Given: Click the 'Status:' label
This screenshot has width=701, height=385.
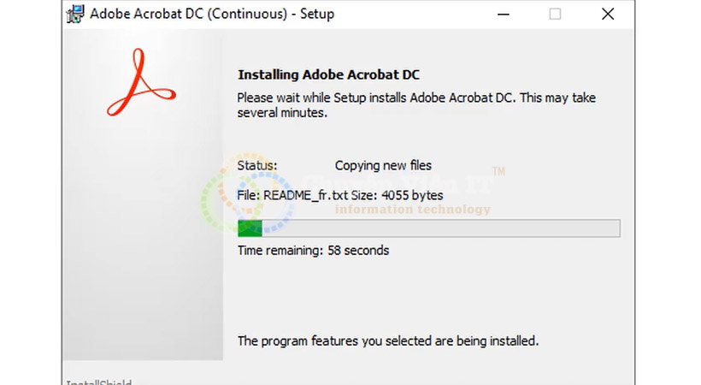Looking at the screenshot, I should 257,166.
